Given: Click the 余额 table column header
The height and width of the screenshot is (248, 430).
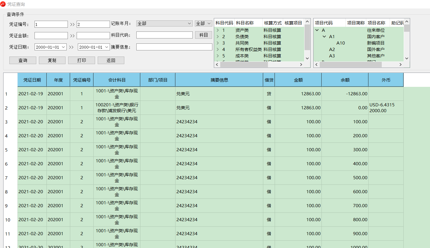Looking at the screenshot, I should [x=345, y=80].
